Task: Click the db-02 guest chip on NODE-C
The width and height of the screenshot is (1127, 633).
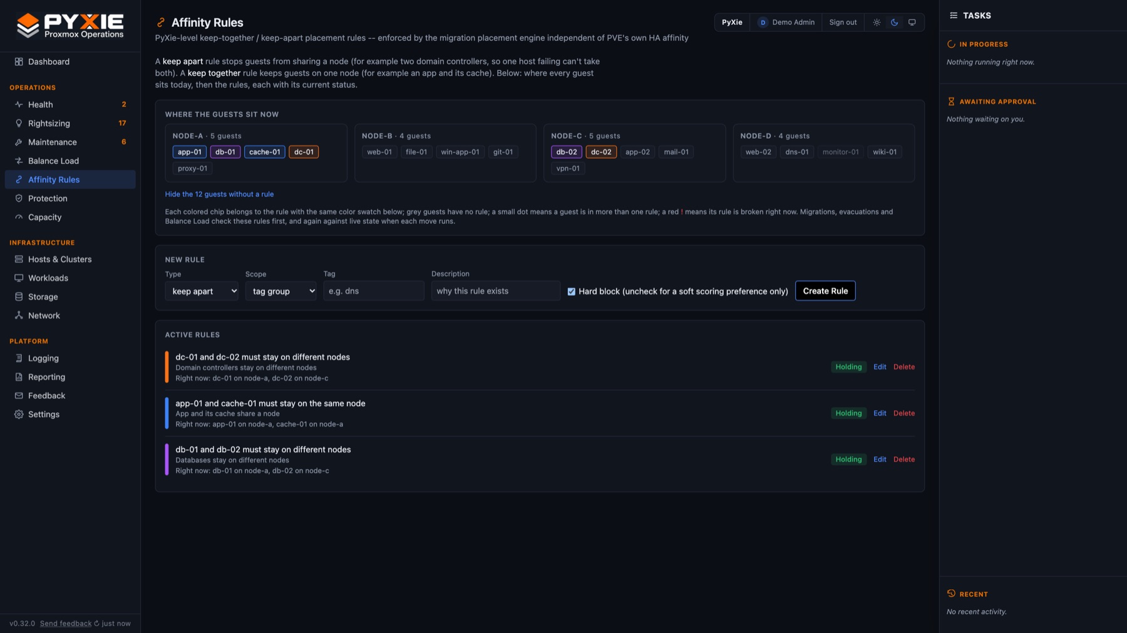Action: coord(567,152)
